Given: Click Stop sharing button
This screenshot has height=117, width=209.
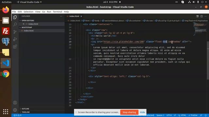Looking at the screenshot, I should [x=129, y=112].
